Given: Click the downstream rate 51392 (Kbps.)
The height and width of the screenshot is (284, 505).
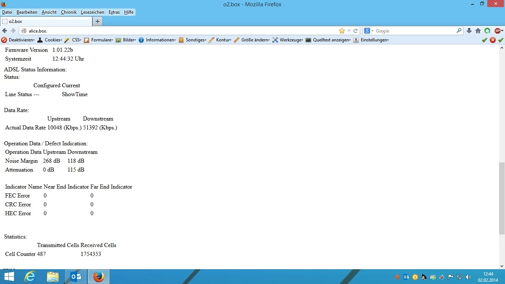Looking at the screenshot, I should click(100, 128).
